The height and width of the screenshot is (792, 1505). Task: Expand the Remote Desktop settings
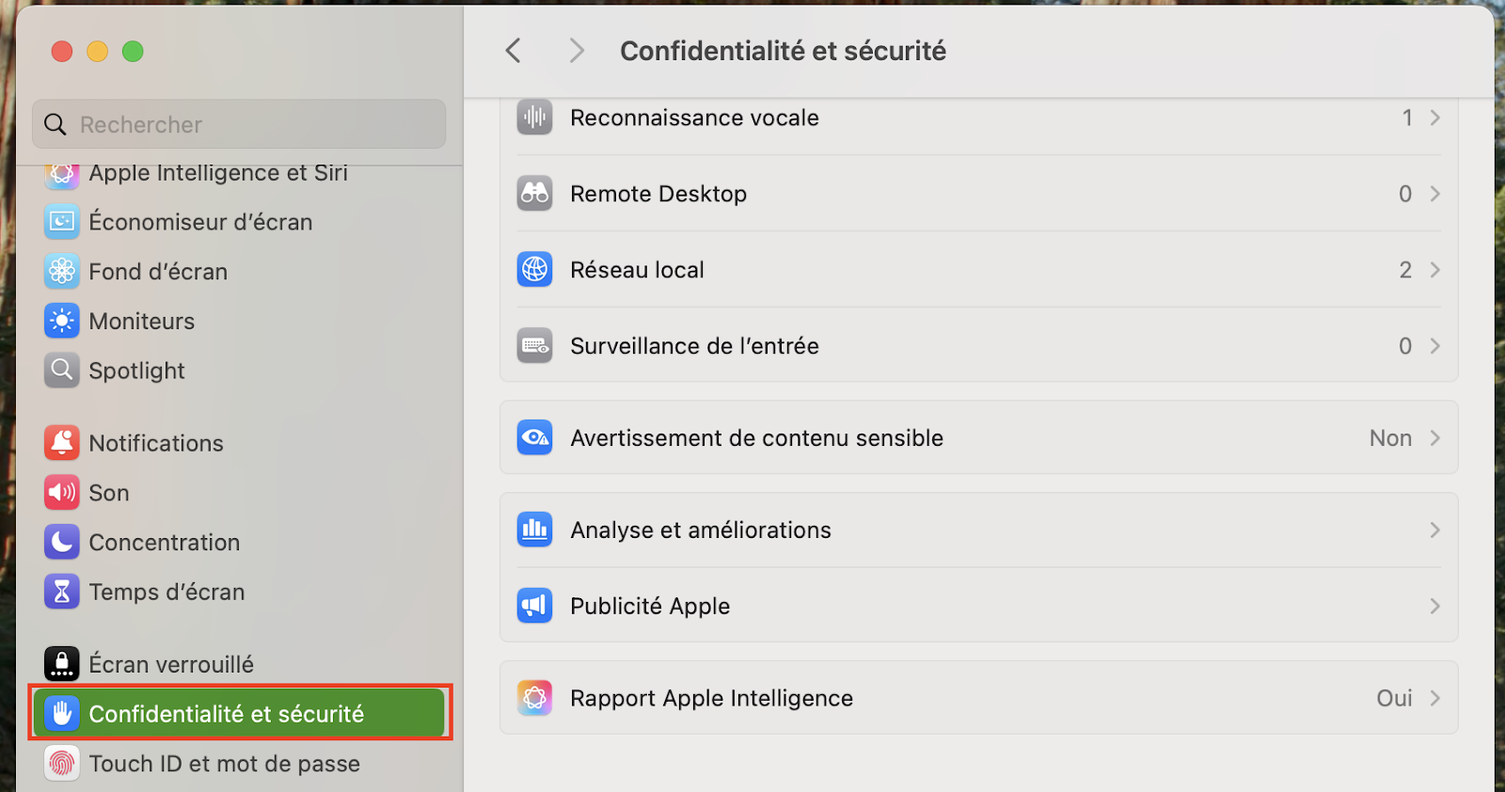pos(978,193)
